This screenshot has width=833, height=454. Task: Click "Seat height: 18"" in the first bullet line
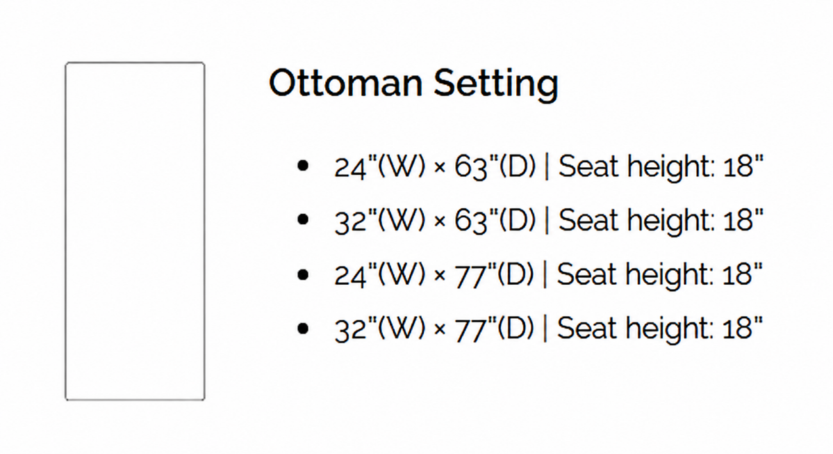(x=661, y=167)
